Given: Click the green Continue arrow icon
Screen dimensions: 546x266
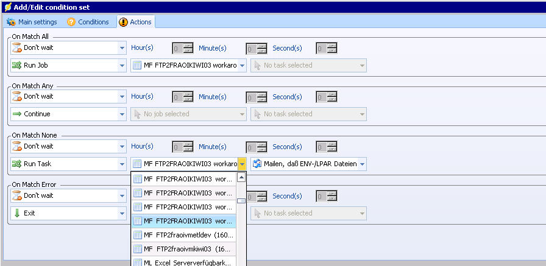Looking at the screenshot, I should (x=16, y=114).
